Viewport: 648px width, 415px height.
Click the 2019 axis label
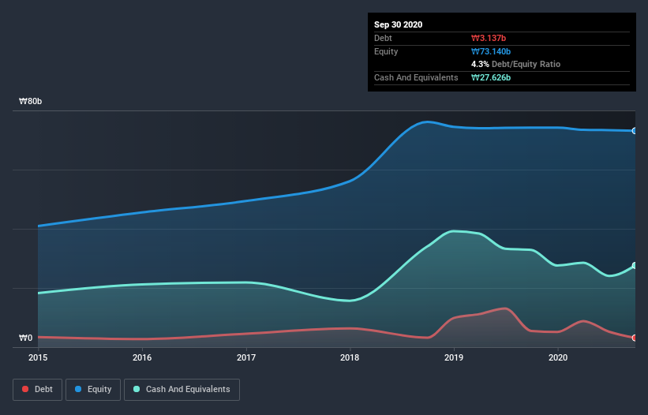coord(454,357)
